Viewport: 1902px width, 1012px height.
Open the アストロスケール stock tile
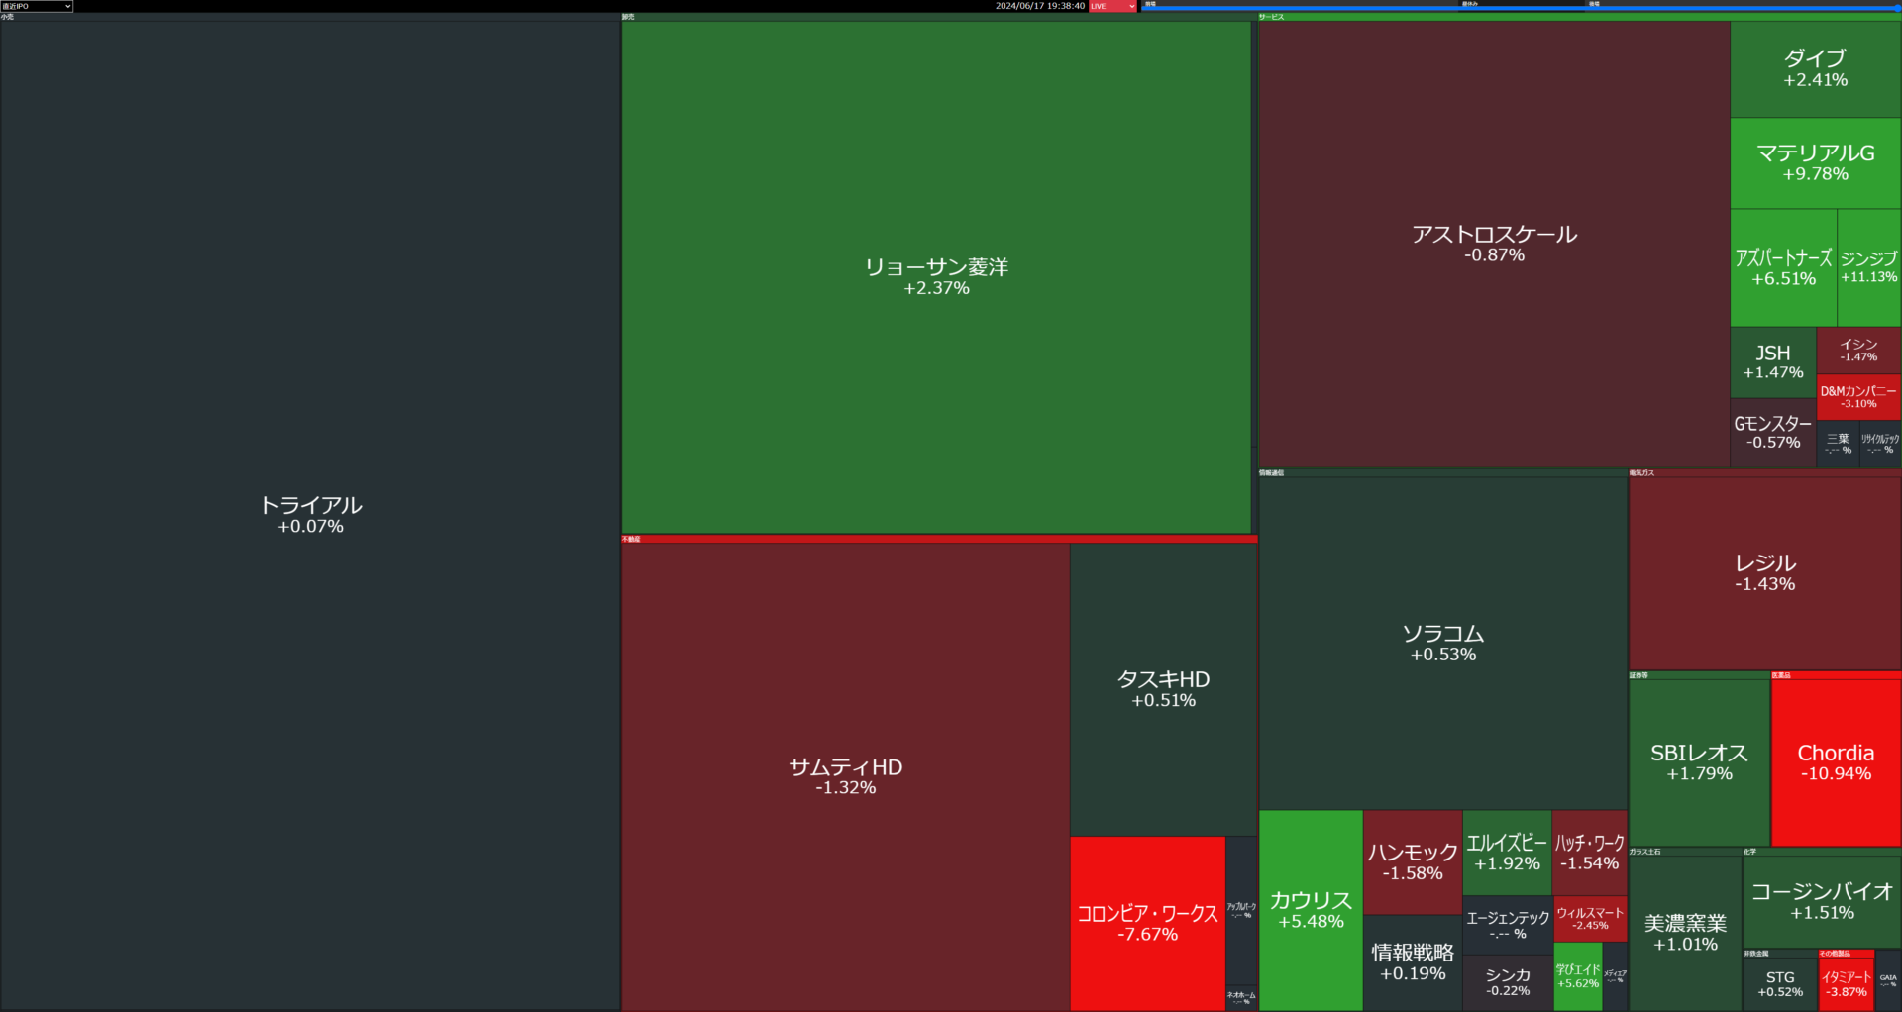tap(1494, 244)
